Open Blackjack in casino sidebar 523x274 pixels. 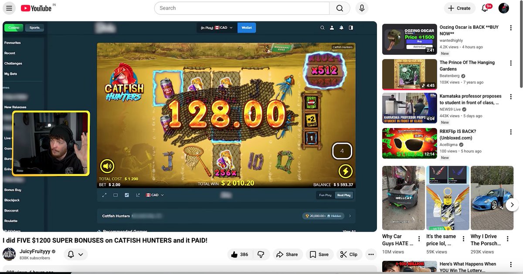click(x=12, y=200)
